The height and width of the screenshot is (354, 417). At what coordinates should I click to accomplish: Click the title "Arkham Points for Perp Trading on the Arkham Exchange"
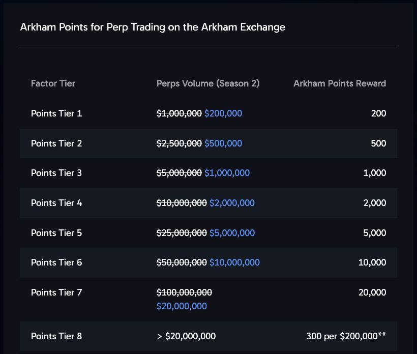153,27
